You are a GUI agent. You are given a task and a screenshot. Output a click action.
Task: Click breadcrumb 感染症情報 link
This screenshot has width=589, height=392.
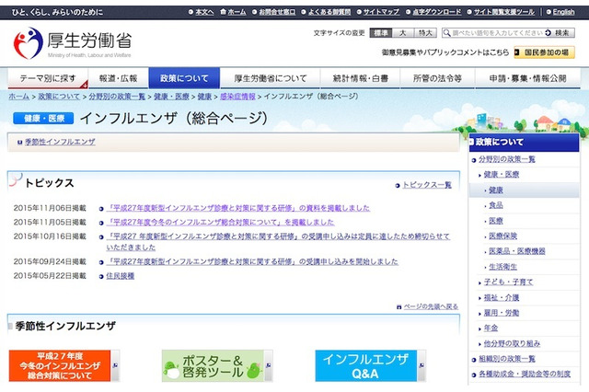point(237,97)
